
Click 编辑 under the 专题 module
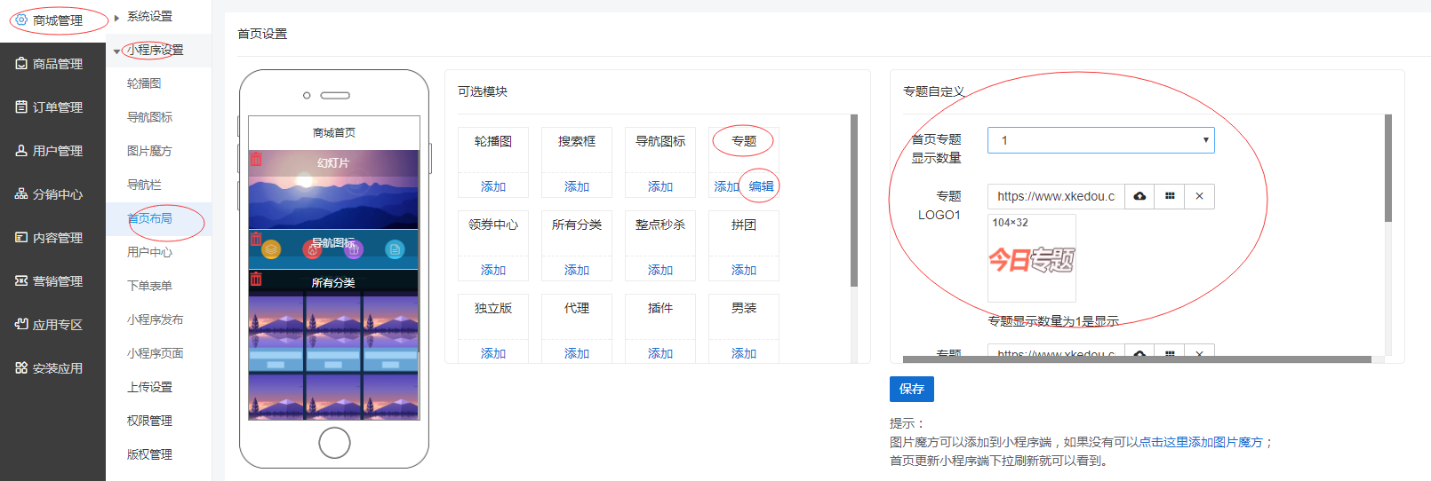click(x=761, y=186)
